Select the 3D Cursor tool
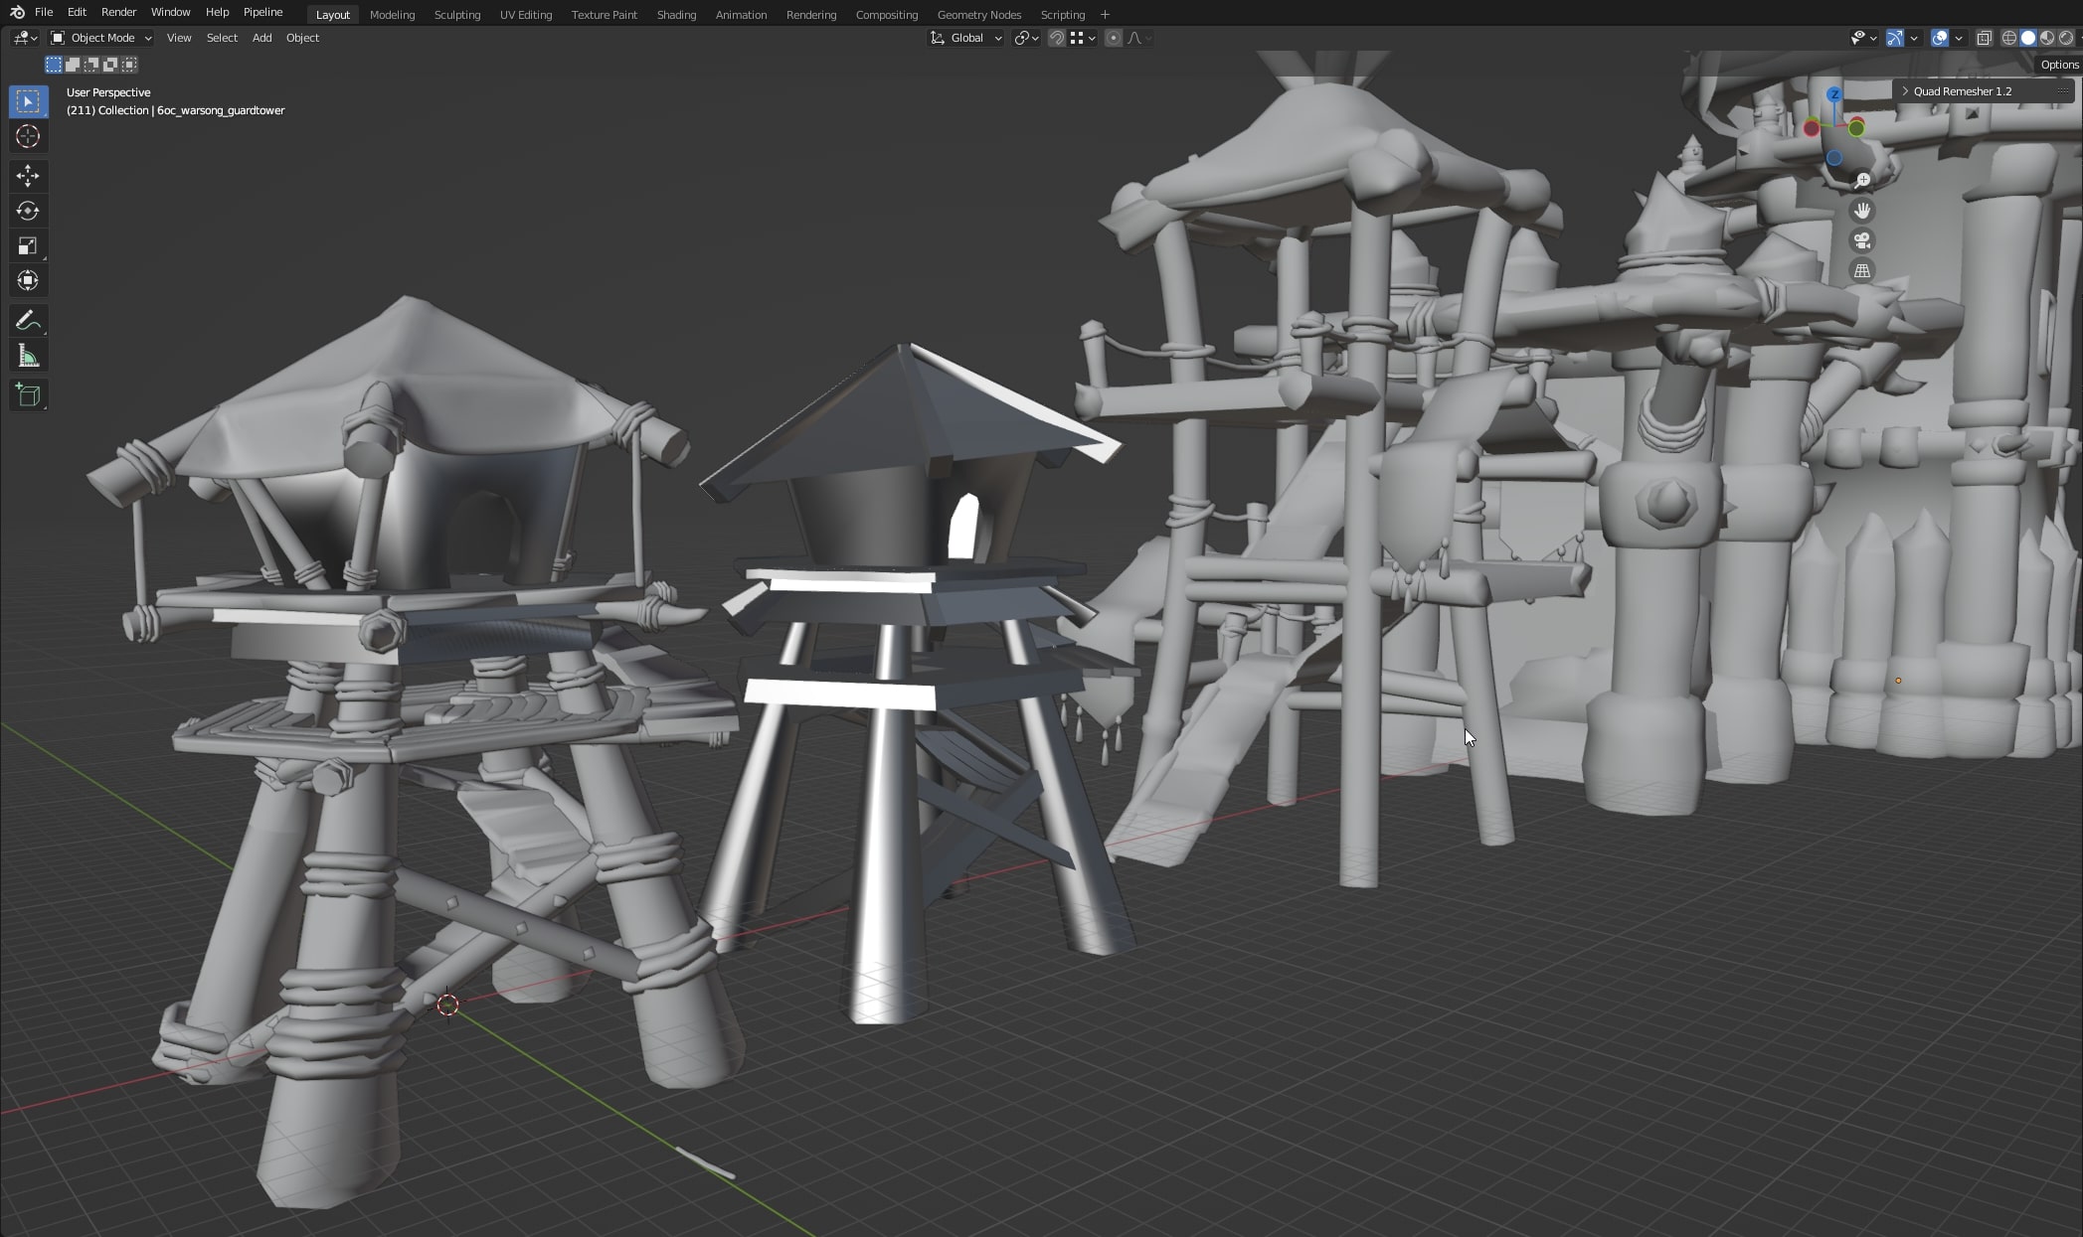The width and height of the screenshot is (2083, 1237). (x=28, y=136)
